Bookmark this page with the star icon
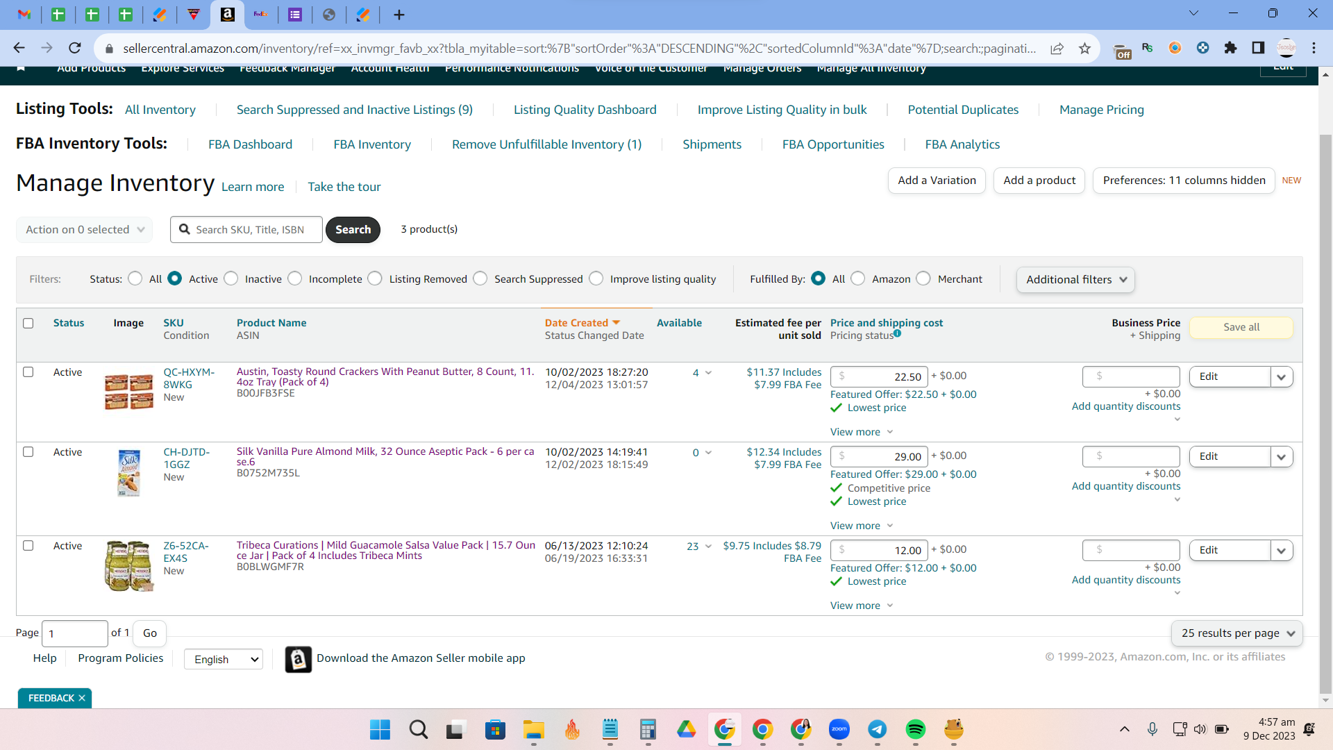The height and width of the screenshot is (750, 1333). point(1084,48)
